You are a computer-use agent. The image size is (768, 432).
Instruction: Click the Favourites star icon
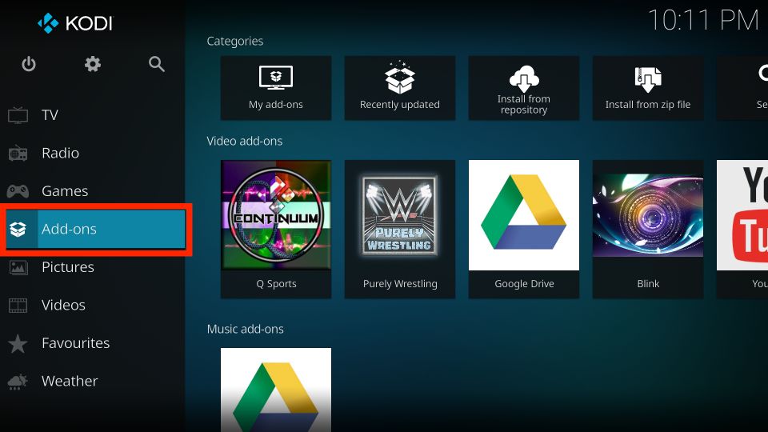click(18, 343)
